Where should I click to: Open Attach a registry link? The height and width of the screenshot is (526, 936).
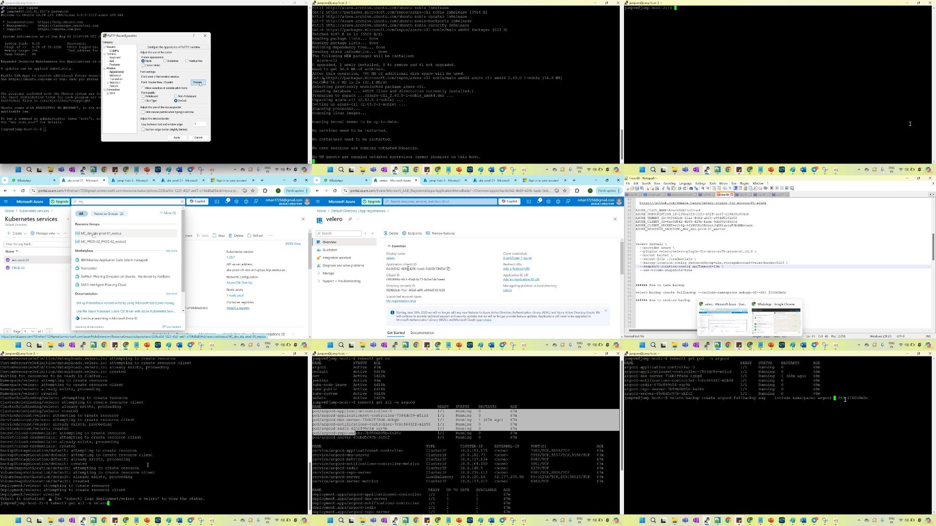(238, 308)
